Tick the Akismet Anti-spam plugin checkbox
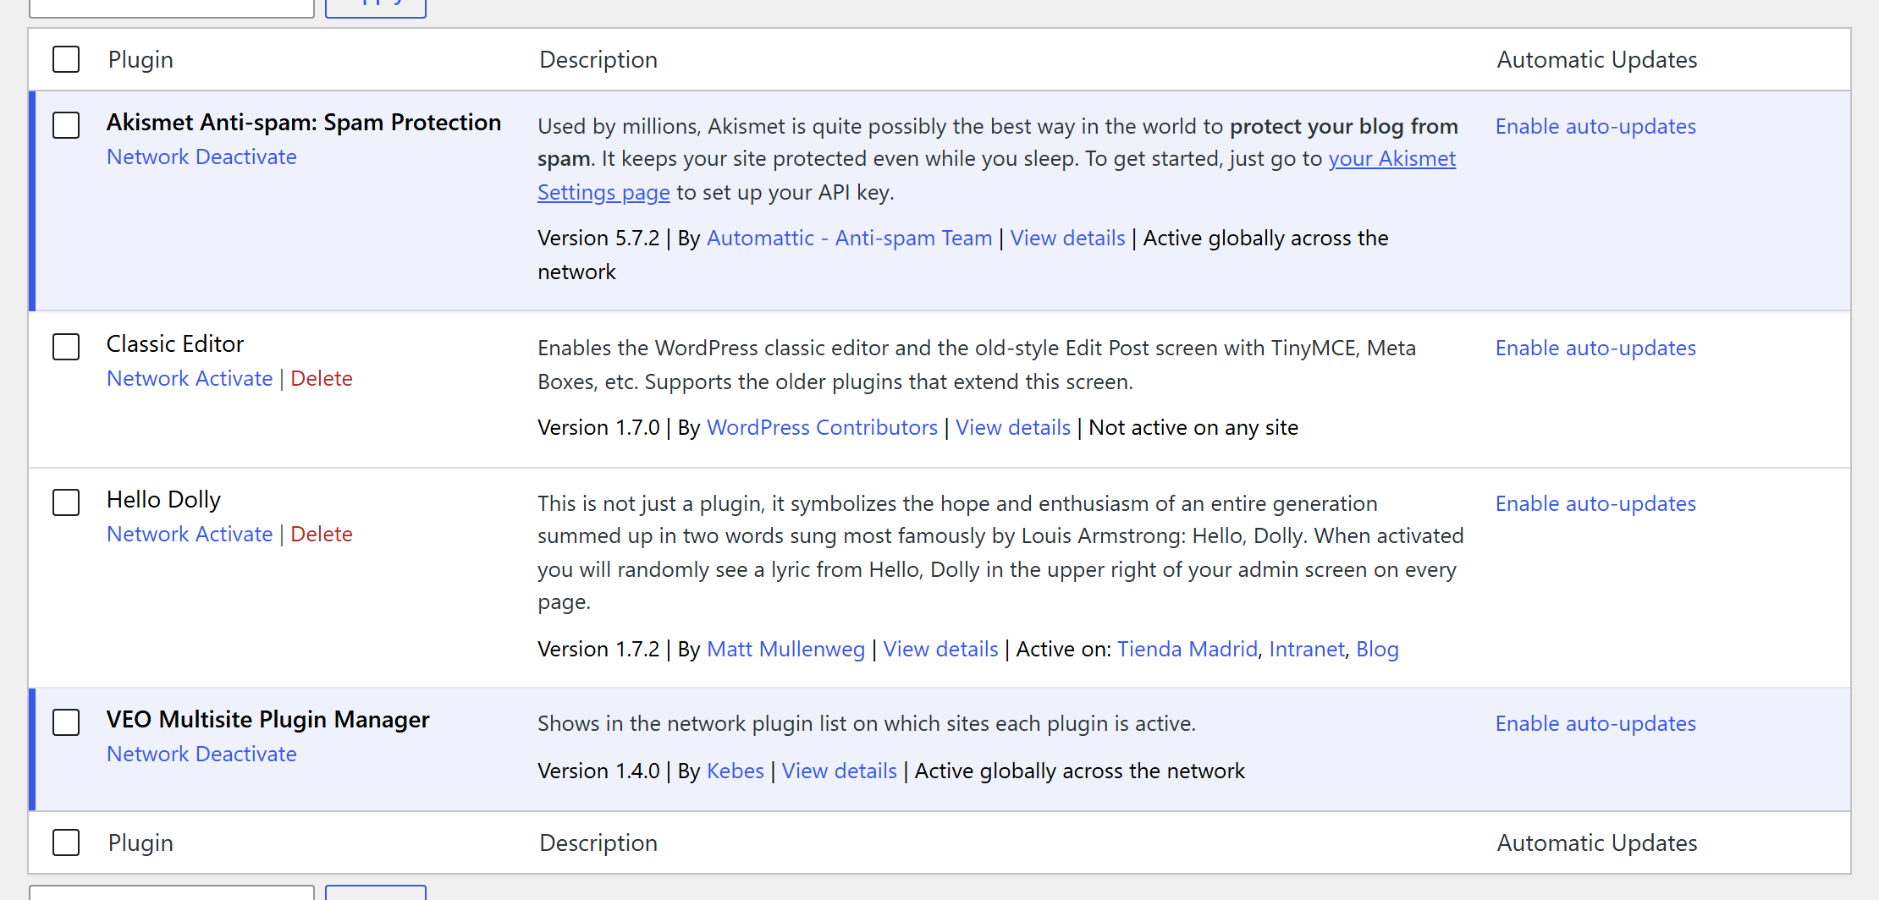 [x=66, y=125]
